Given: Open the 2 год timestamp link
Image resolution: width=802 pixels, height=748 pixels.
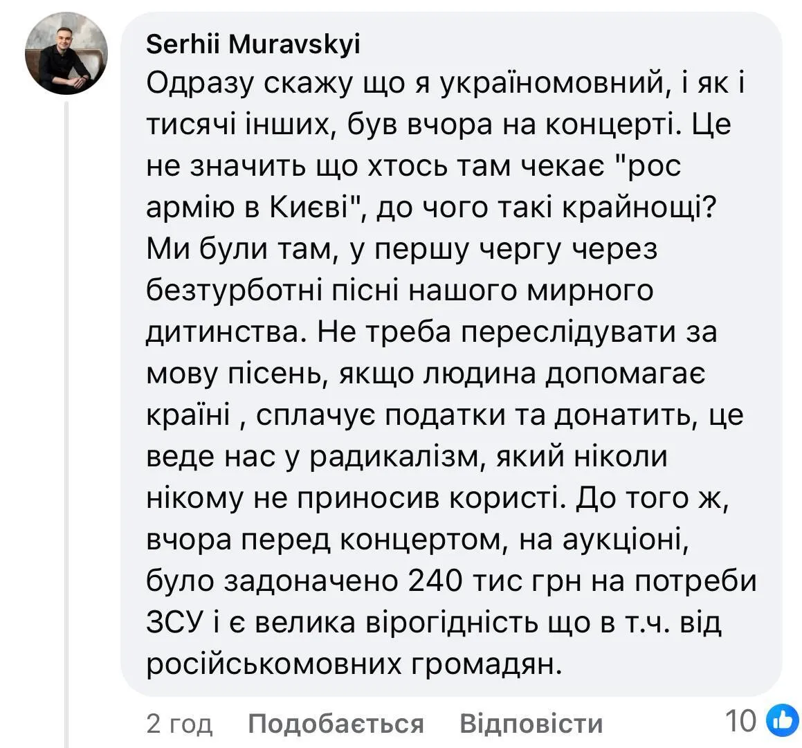Looking at the screenshot, I should coord(179,724).
